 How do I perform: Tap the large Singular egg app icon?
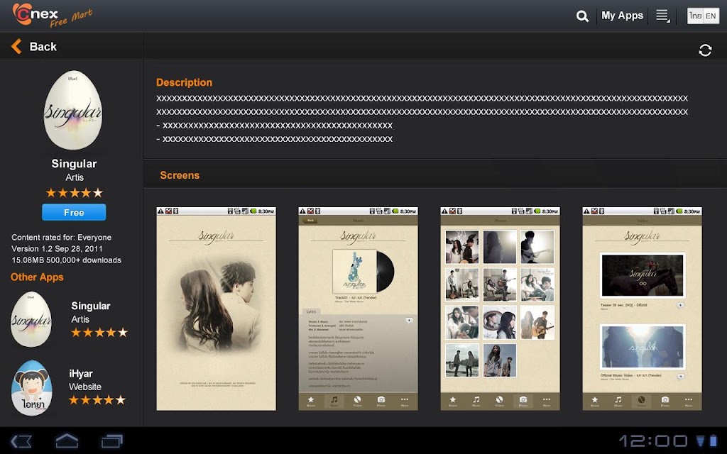pos(73,110)
